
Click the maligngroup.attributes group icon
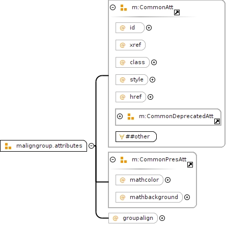(x=8, y=146)
